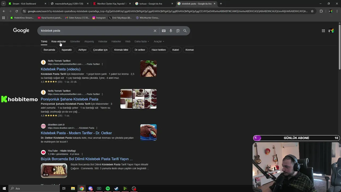
Task: Go to the Google logo homepage
Action: coord(21,30)
